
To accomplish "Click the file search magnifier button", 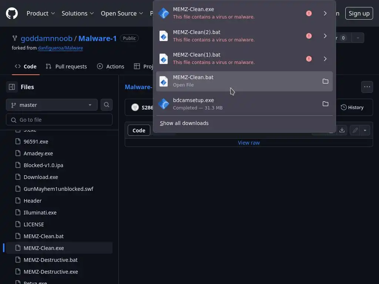I will 106,105.
